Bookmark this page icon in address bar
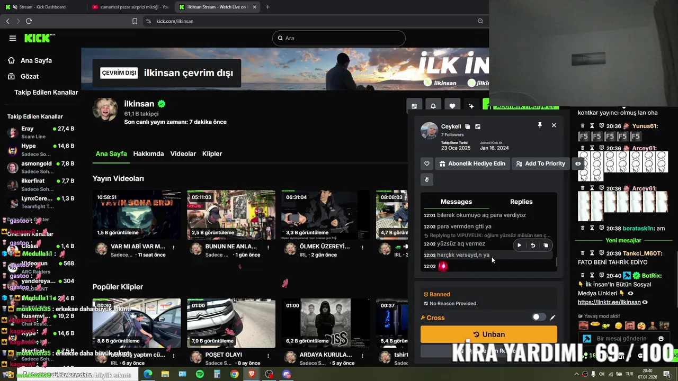 point(135,21)
